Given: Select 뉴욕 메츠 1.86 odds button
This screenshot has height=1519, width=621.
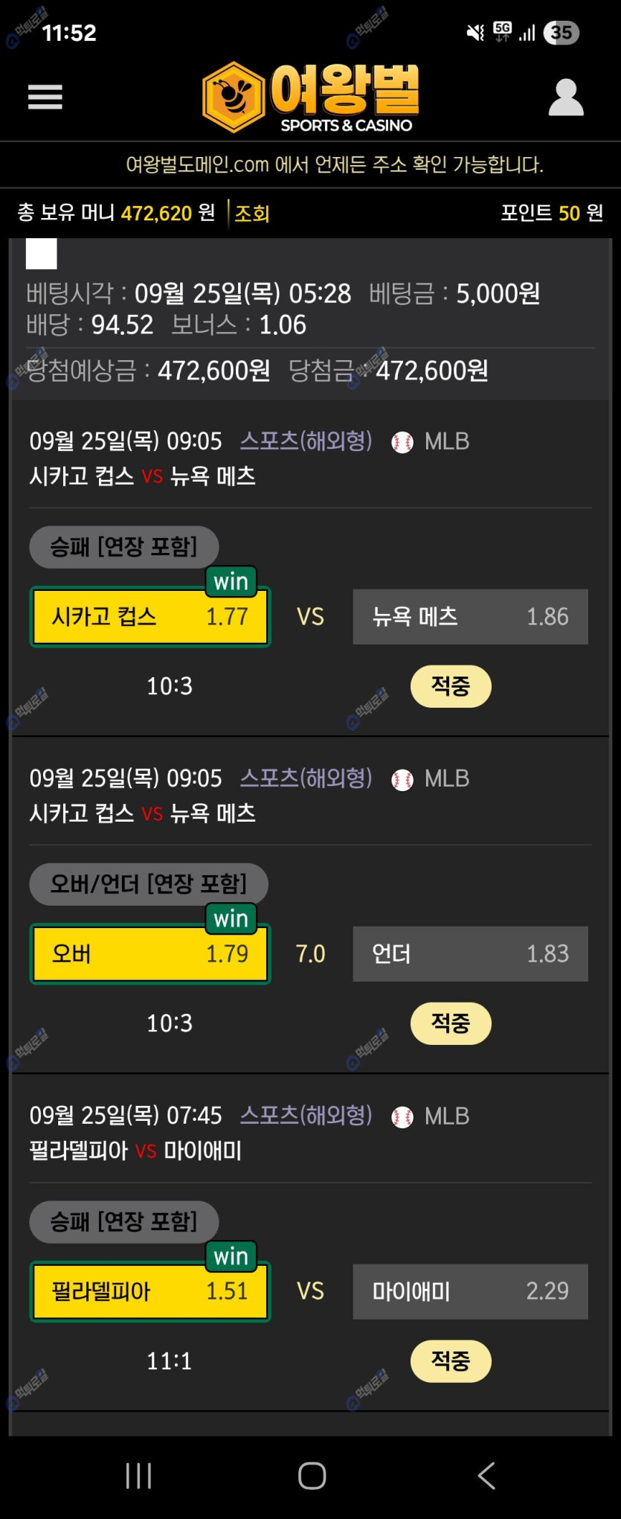Looking at the screenshot, I should point(470,617).
